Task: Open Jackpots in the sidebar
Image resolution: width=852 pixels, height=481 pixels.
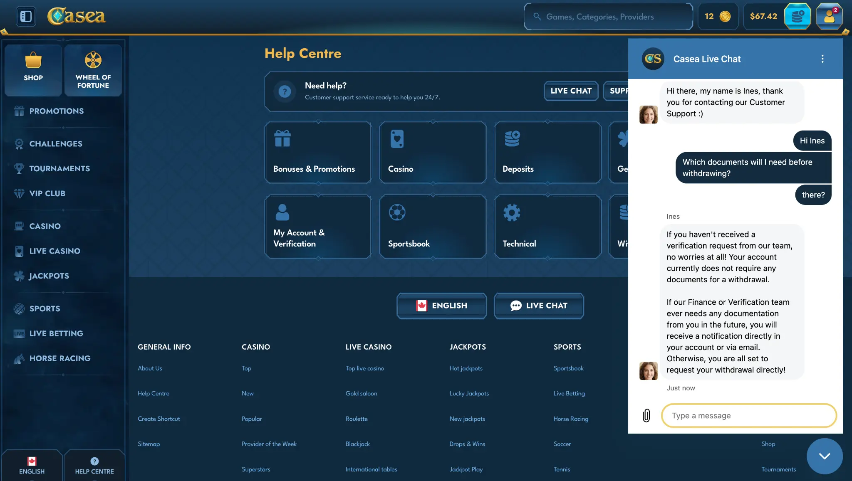Action: 49,276
